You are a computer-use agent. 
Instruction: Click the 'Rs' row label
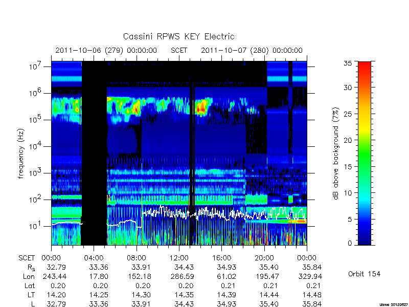tap(31, 268)
